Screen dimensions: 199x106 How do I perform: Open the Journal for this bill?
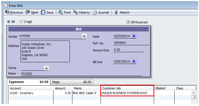(x=94, y=12)
